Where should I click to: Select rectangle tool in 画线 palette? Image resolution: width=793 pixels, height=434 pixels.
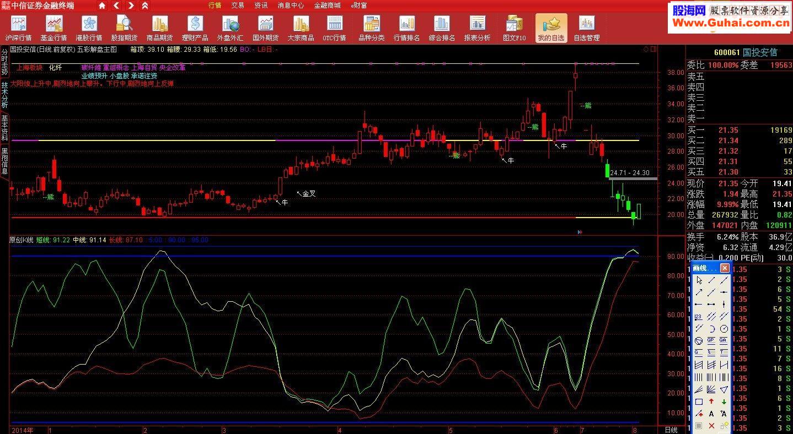[x=699, y=401]
